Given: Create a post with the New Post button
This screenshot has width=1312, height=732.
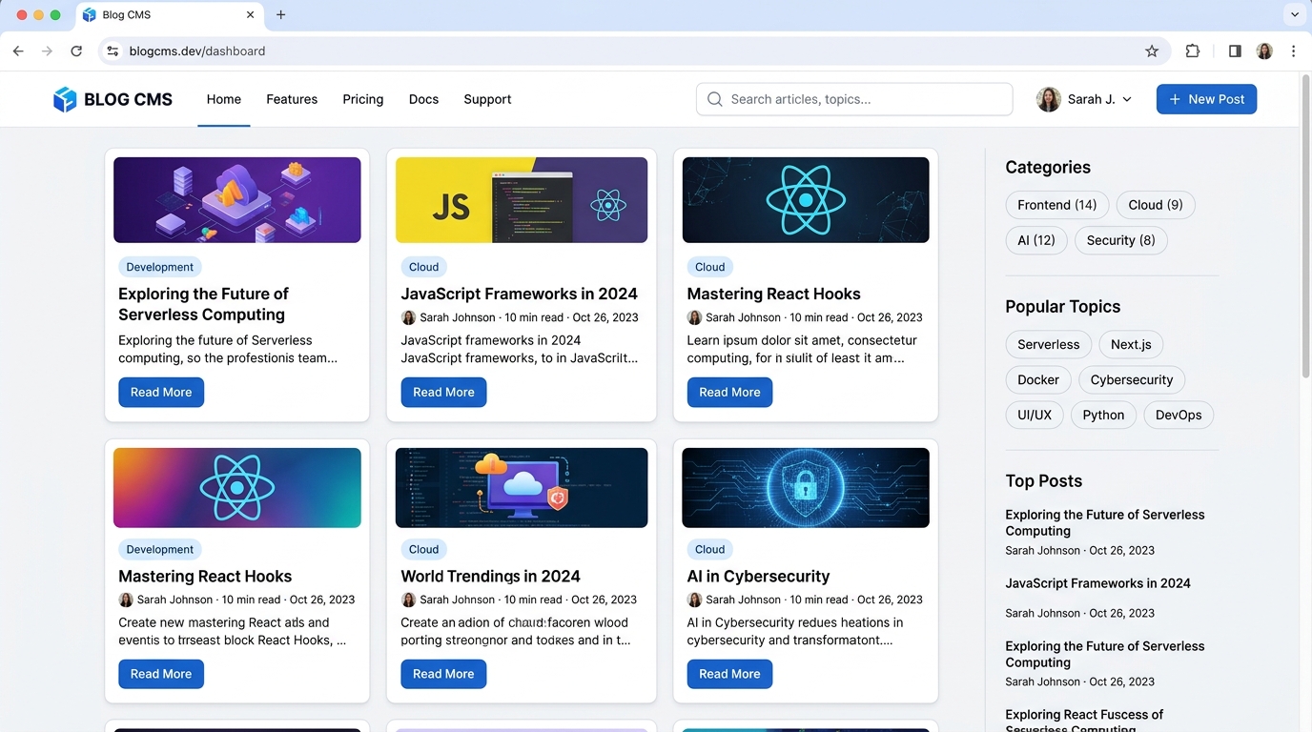Looking at the screenshot, I should click(x=1206, y=99).
